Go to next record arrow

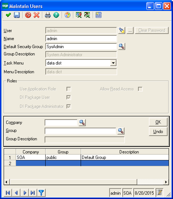pos(25,193)
